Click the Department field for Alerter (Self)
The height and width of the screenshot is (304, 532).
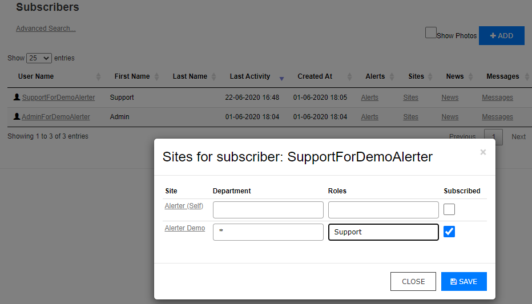click(268, 210)
